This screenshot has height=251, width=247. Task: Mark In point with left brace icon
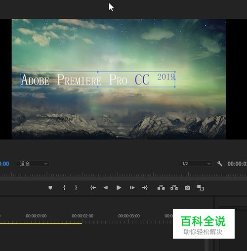[x=64, y=188]
